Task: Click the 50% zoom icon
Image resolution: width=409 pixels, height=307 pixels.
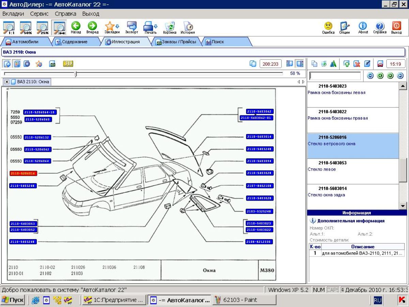Action: pyautogui.click(x=26, y=27)
